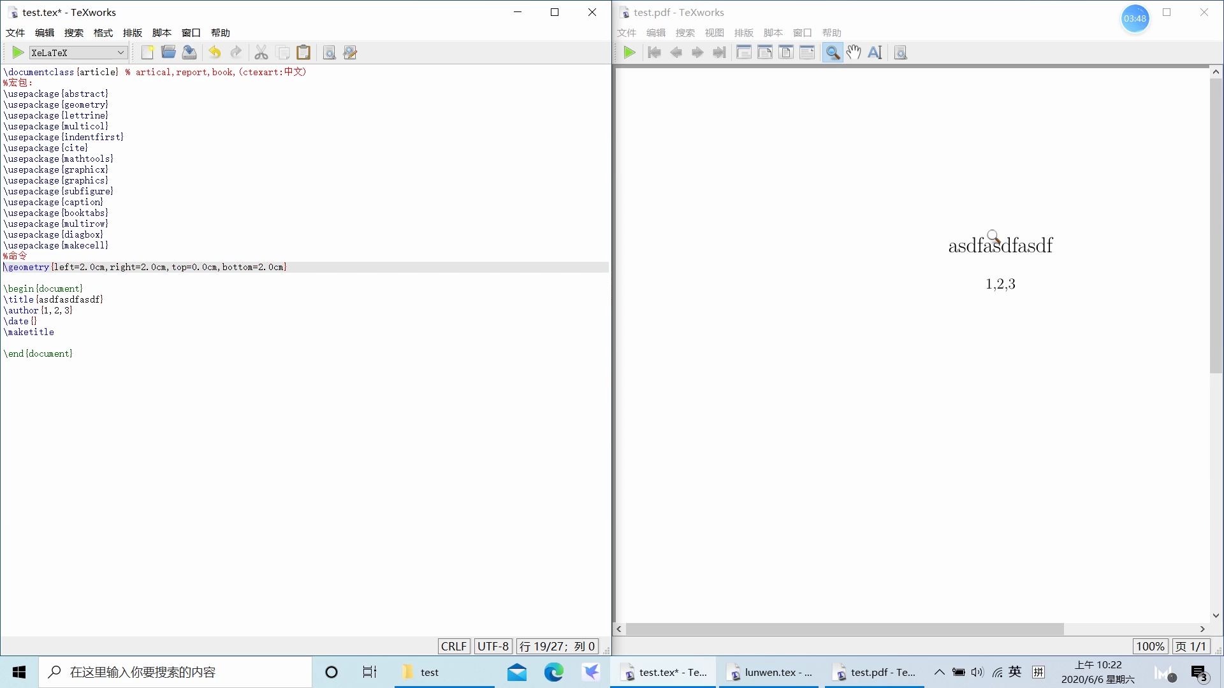Click the PDF scroll down arrow

(x=1216, y=615)
